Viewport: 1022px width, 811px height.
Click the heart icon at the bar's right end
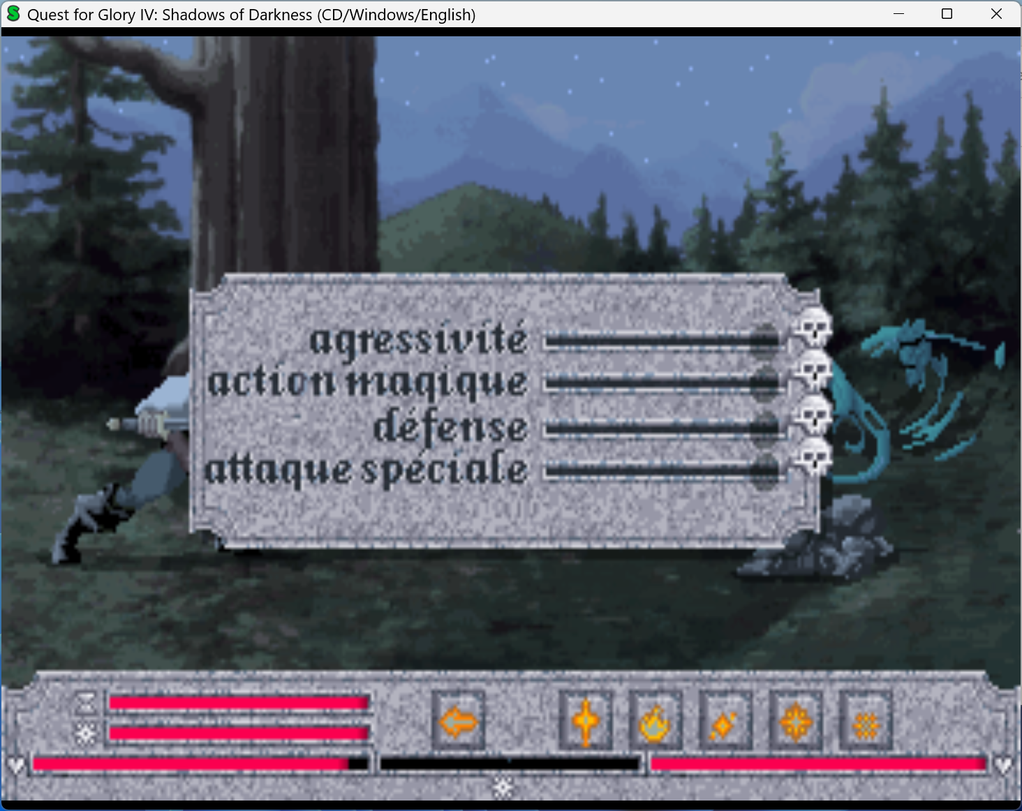[1003, 765]
